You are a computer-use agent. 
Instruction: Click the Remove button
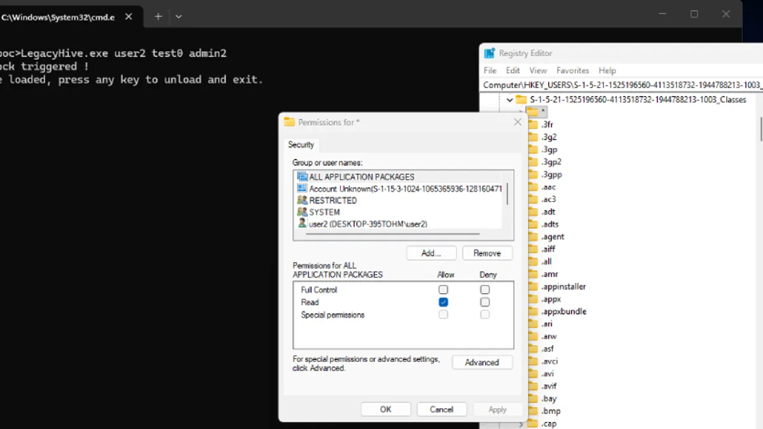[487, 253]
